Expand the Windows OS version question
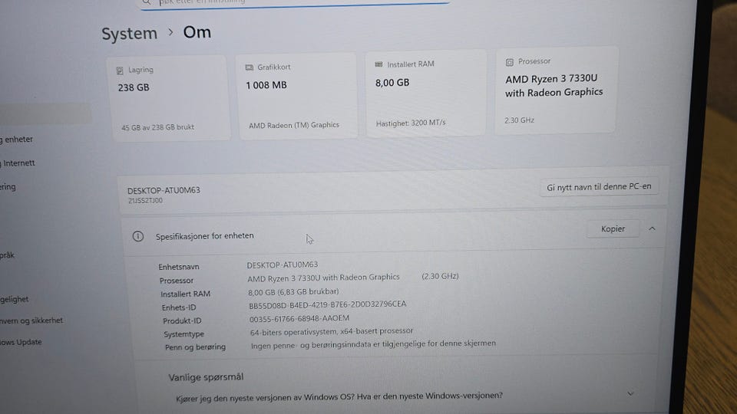 pyautogui.click(x=630, y=393)
